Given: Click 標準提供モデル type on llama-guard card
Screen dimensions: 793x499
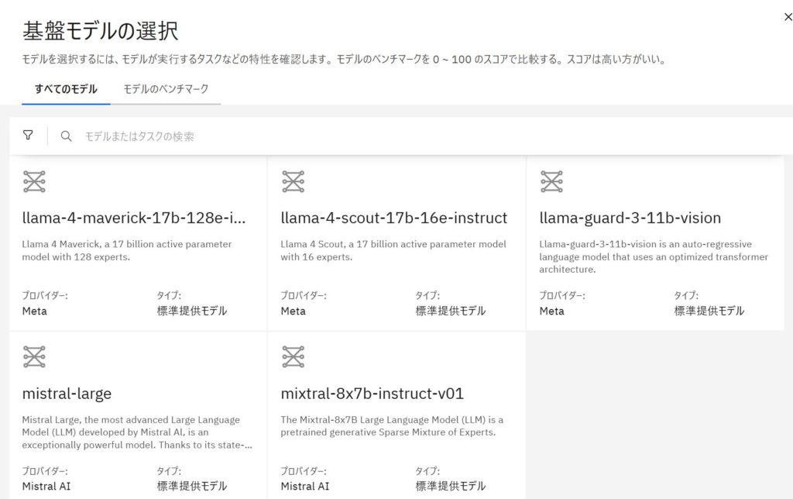Looking at the screenshot, I should click(x=709, y=311).
